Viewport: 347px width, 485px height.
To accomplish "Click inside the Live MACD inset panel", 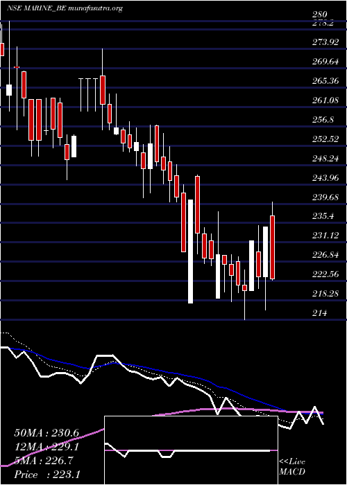I will coord(191,450).
